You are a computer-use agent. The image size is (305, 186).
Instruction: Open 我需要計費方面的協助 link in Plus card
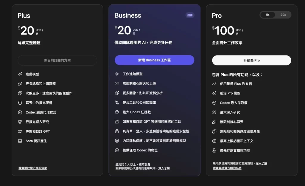click(33, 168)
